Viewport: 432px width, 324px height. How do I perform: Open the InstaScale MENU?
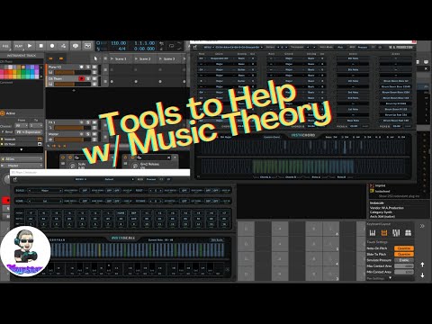pyautogui.click(x=80, y=179)
